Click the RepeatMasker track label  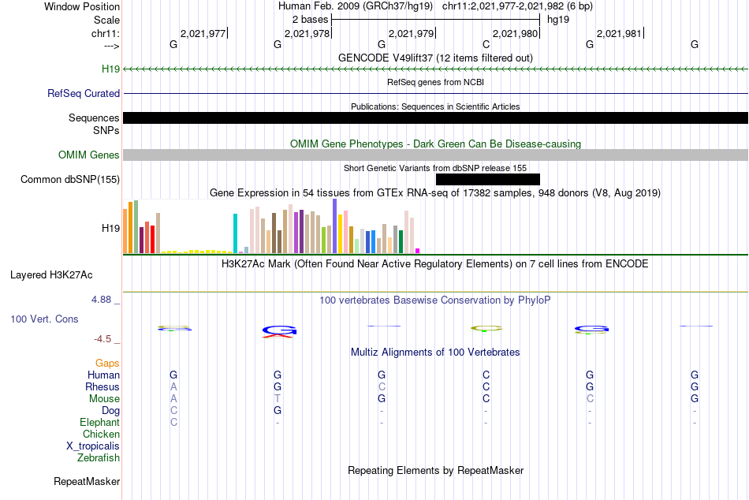pos(87,481)
